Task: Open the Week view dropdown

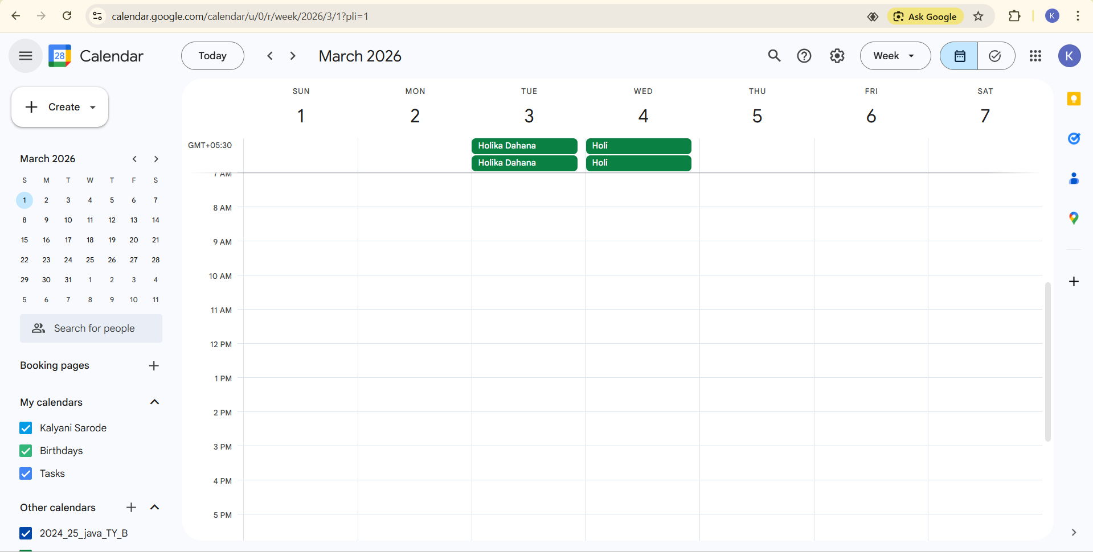Action: (x=895, y=56)
